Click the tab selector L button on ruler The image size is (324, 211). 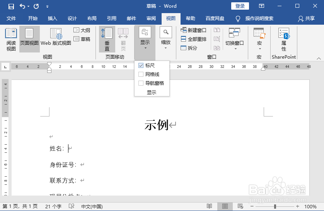[5, 67]
